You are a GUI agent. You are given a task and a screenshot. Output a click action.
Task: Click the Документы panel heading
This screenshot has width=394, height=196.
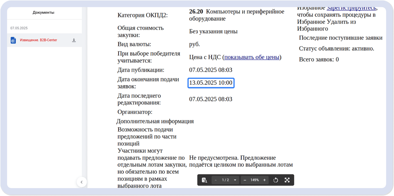tap(43, 12)
